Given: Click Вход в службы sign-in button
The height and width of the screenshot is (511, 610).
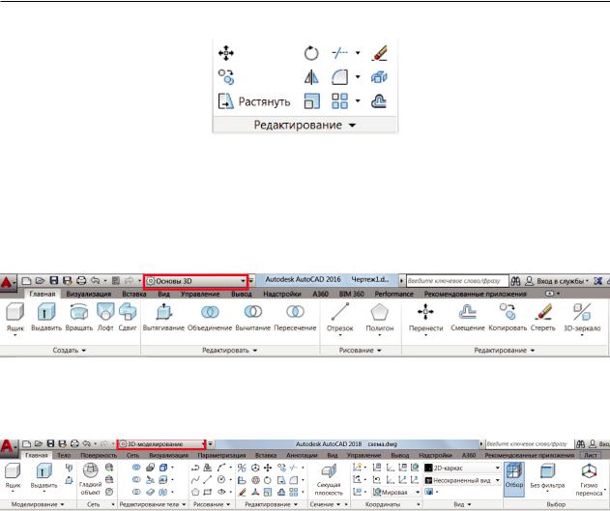Looking at the screenshot, I should tap(557, 281).
